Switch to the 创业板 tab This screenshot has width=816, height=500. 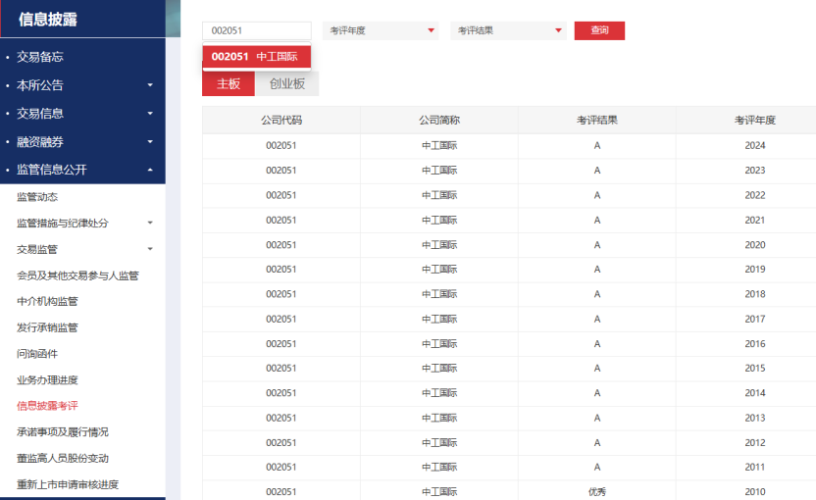286,84
